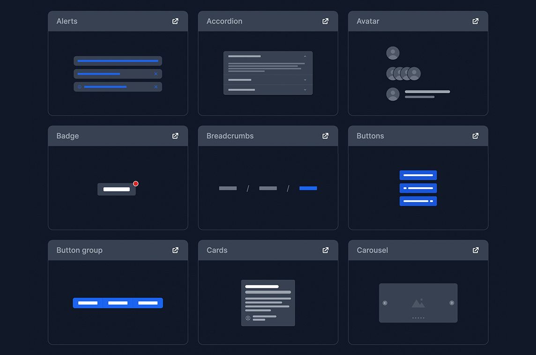Dismiss the second alert with its X
The height and width of the screenshot is (355, 536).
coord(156,74)
